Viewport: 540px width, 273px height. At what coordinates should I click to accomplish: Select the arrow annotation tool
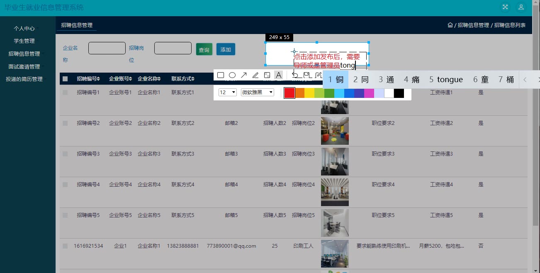point(244,75)
